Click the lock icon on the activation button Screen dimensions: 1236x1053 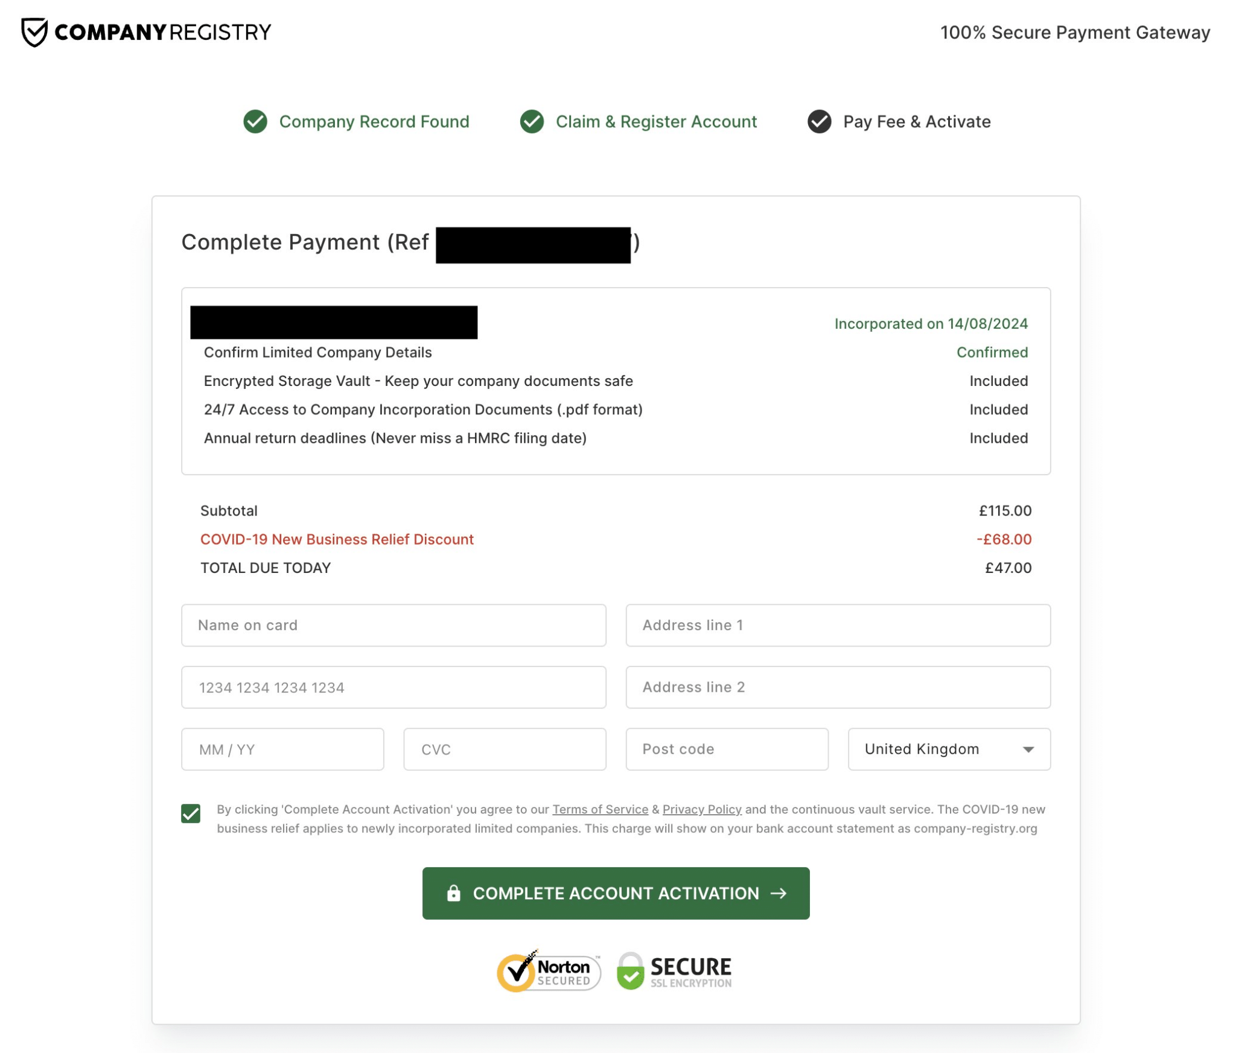(x=453, y=893)
